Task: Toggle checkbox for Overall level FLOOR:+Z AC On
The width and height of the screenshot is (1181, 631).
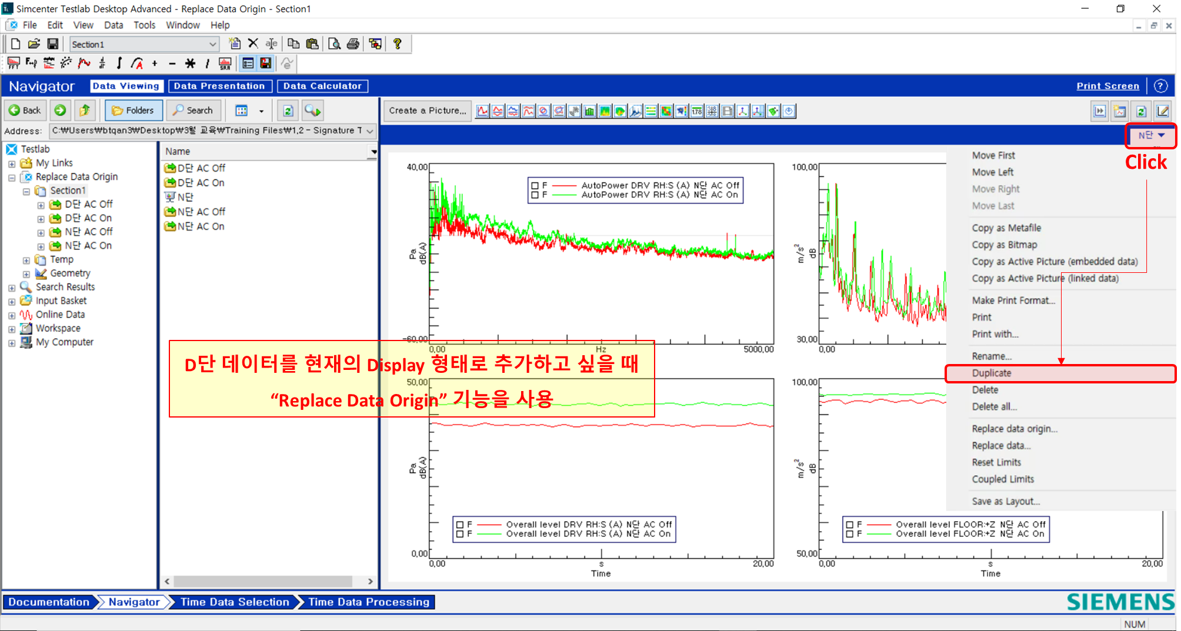Action: tap(849, 534)
